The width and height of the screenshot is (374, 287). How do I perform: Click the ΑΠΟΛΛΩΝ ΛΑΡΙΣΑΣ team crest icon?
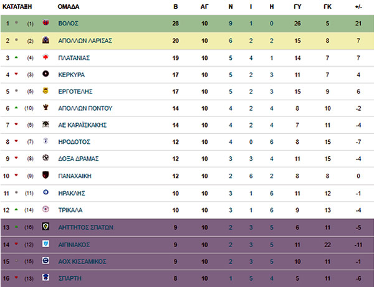click(46, 40)
